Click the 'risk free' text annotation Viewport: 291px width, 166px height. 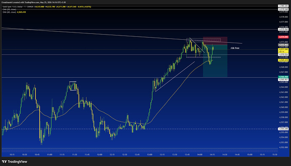coord(235,48)
